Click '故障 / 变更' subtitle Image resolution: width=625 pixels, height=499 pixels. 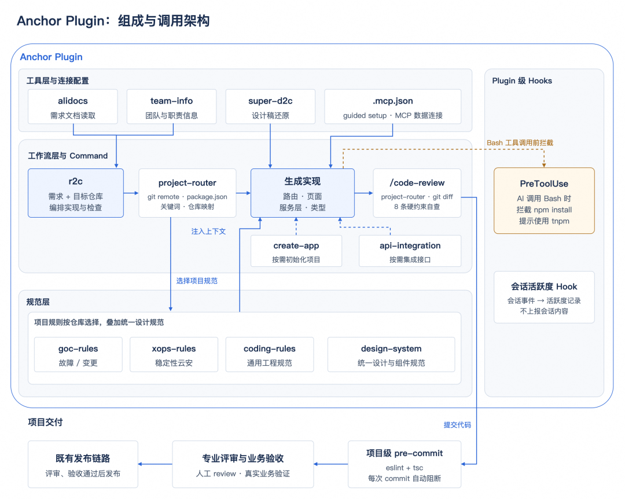(x=78, y=363)
